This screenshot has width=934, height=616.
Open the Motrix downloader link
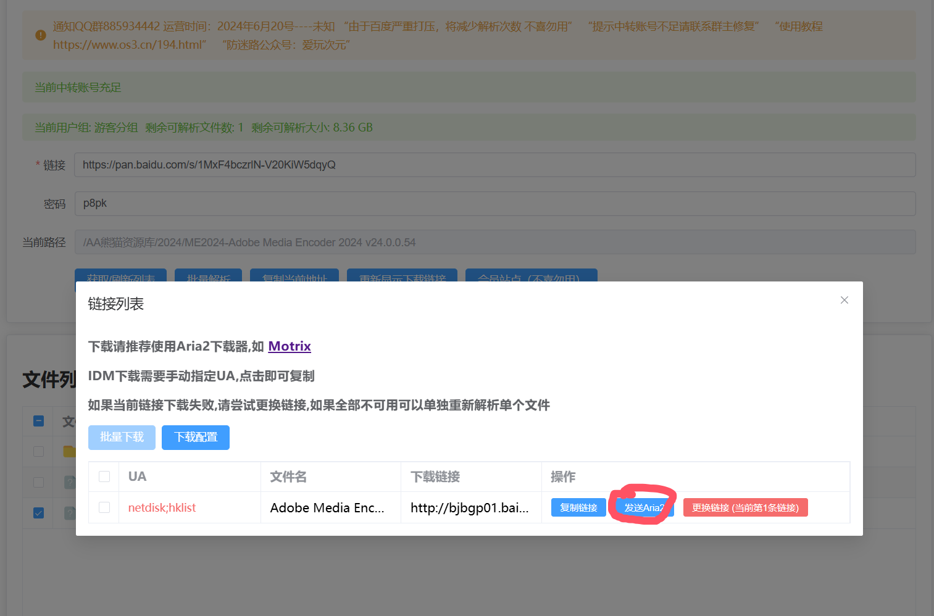290,346
